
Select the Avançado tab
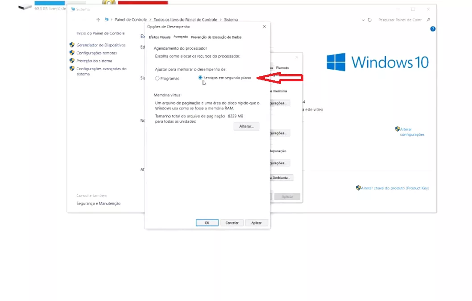tap(181, 37)
